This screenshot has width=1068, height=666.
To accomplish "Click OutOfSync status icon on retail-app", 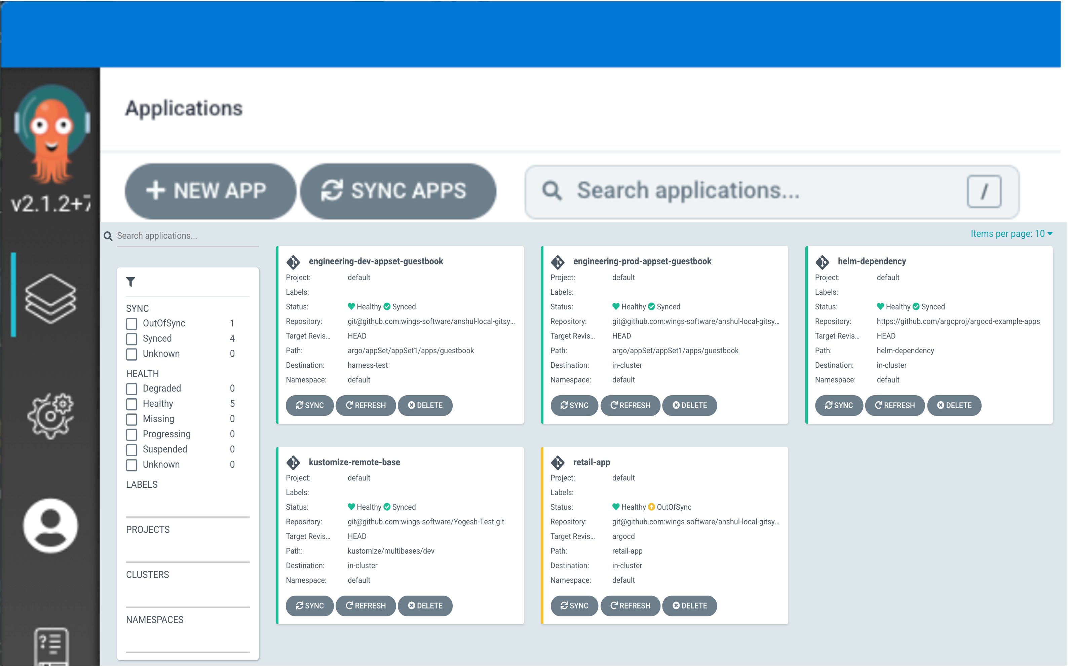I will (x=652, y=507).
